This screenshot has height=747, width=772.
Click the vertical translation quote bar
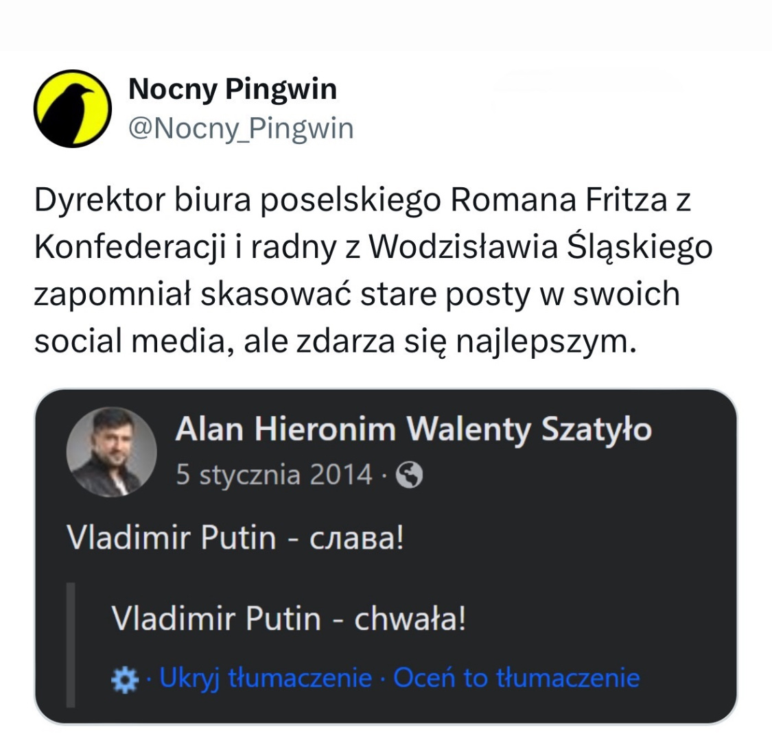(x=71, y=643)
